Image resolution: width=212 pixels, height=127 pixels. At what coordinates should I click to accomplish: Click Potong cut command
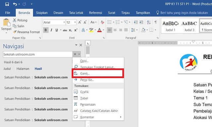click(20, 20)
